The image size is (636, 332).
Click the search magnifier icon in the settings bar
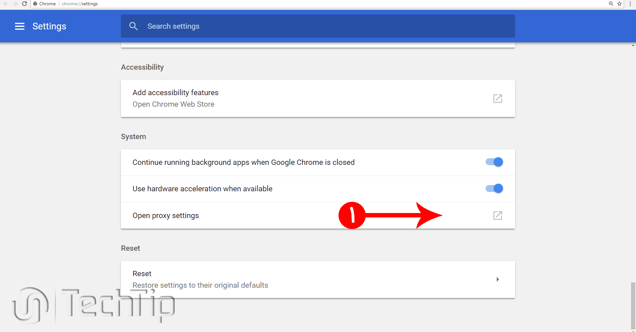tap(133, 26)
